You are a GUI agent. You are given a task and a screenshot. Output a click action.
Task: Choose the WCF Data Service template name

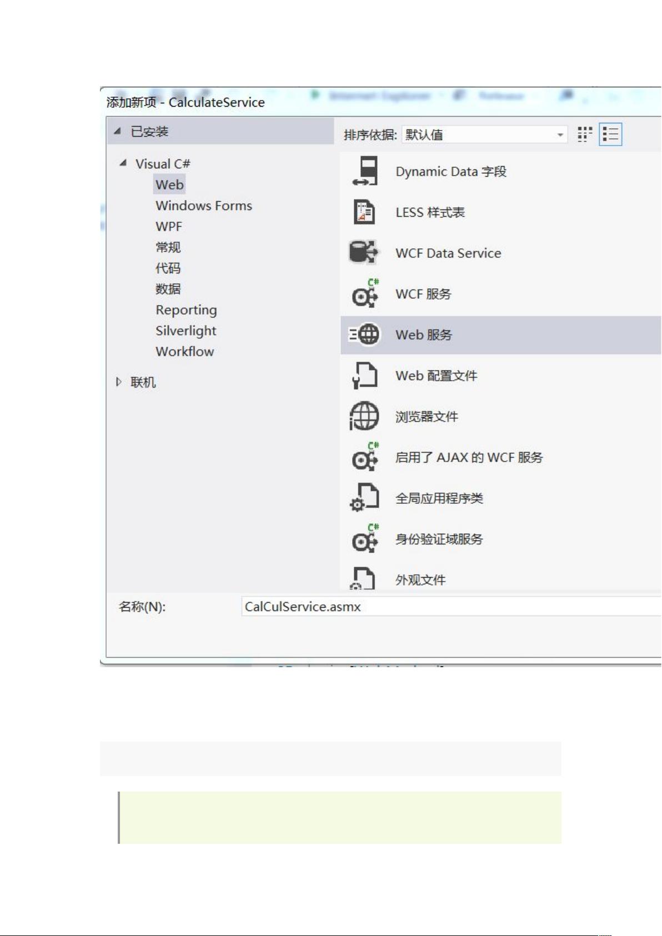(x=448, y=253)
